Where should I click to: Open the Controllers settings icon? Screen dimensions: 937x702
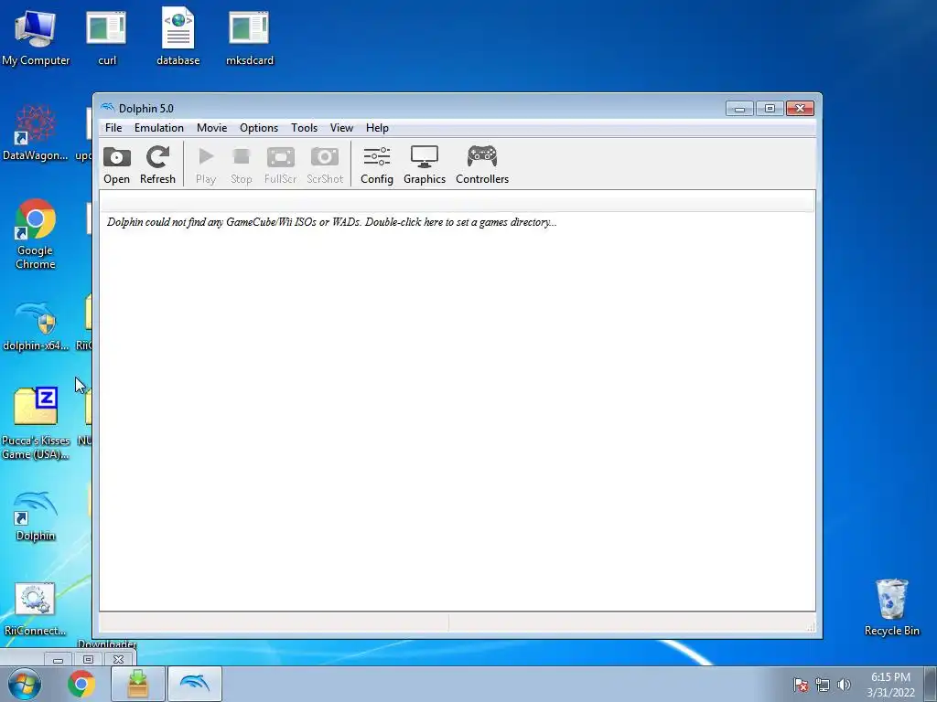[x=481, y=165]
